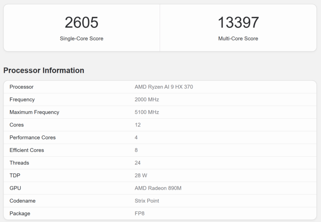Viewport: 321px width, 222px height.
Task: Select the Threads value 24
Action: pos(137,163)
